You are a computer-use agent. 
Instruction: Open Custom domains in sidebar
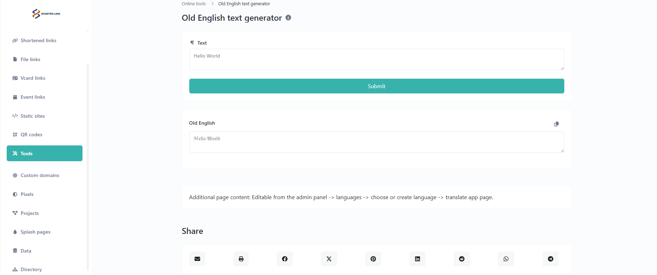coord(40,175)
